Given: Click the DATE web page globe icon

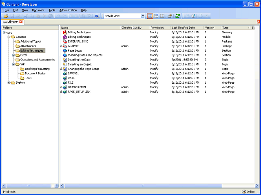Looking at the screenshot, I should click(x=65, y=78).
